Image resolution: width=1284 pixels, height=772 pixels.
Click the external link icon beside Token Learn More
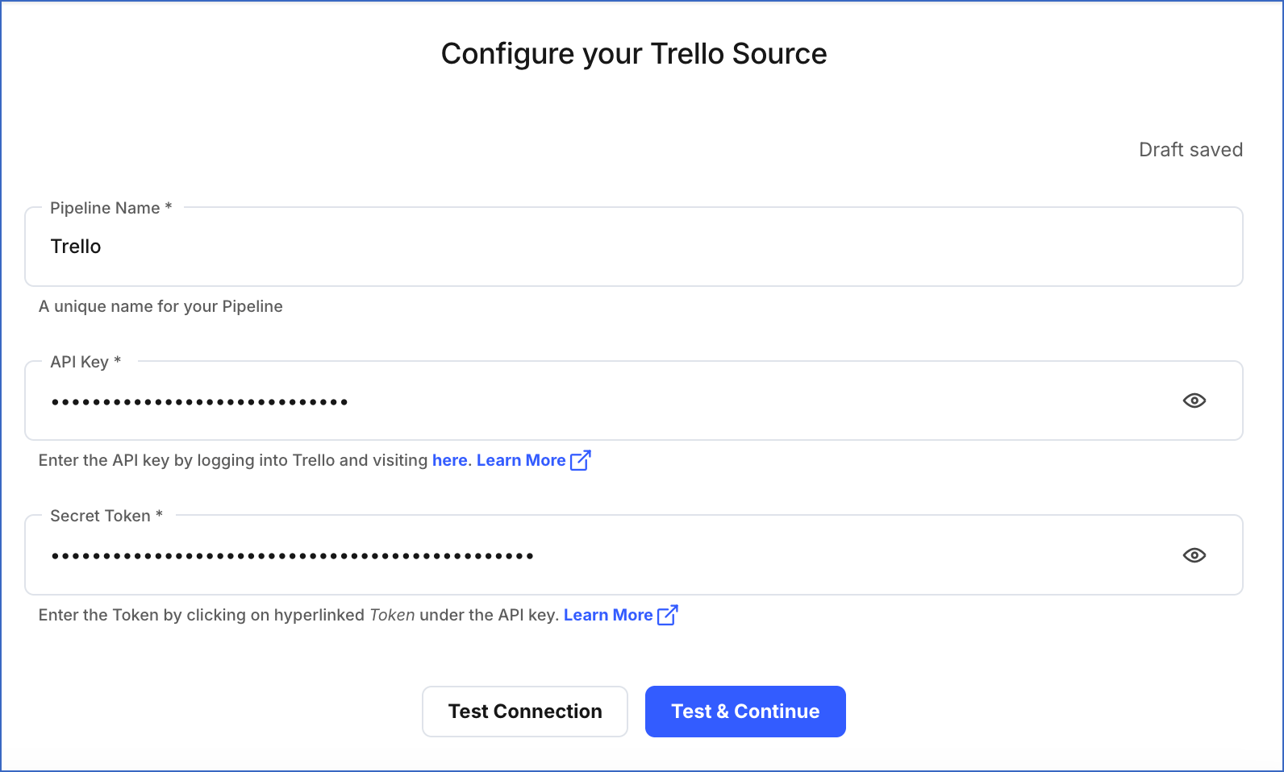pos(668,615)
